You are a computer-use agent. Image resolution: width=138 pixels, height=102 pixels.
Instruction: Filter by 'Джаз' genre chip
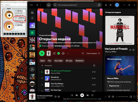point(42,61)
